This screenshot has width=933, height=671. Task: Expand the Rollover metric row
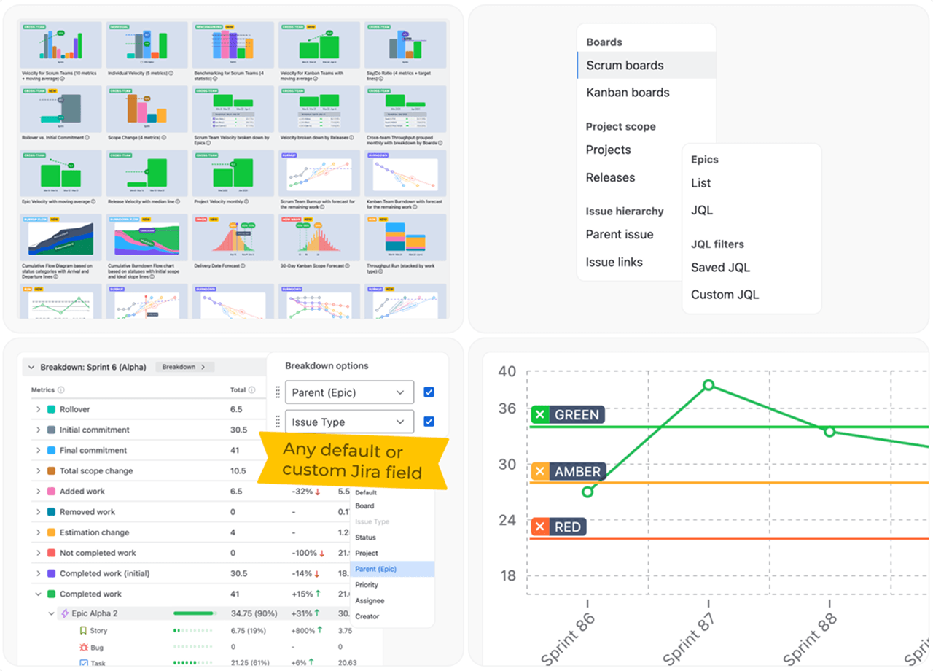(39, 410)
